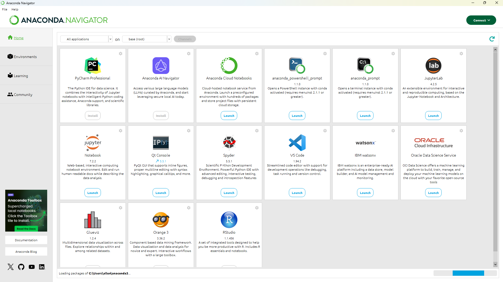Open Anaconda YouTube channel icon
Viewport: 503px width, 282px height.
tap(32, 267)
